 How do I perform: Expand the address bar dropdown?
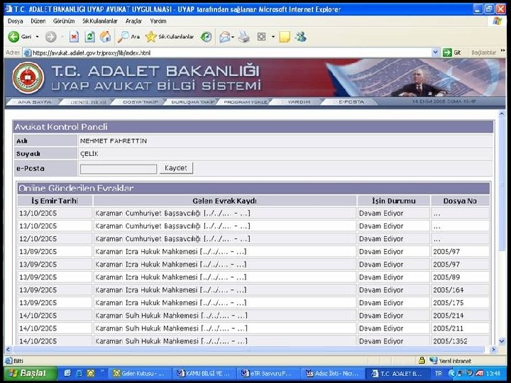(x=435, y=52)
